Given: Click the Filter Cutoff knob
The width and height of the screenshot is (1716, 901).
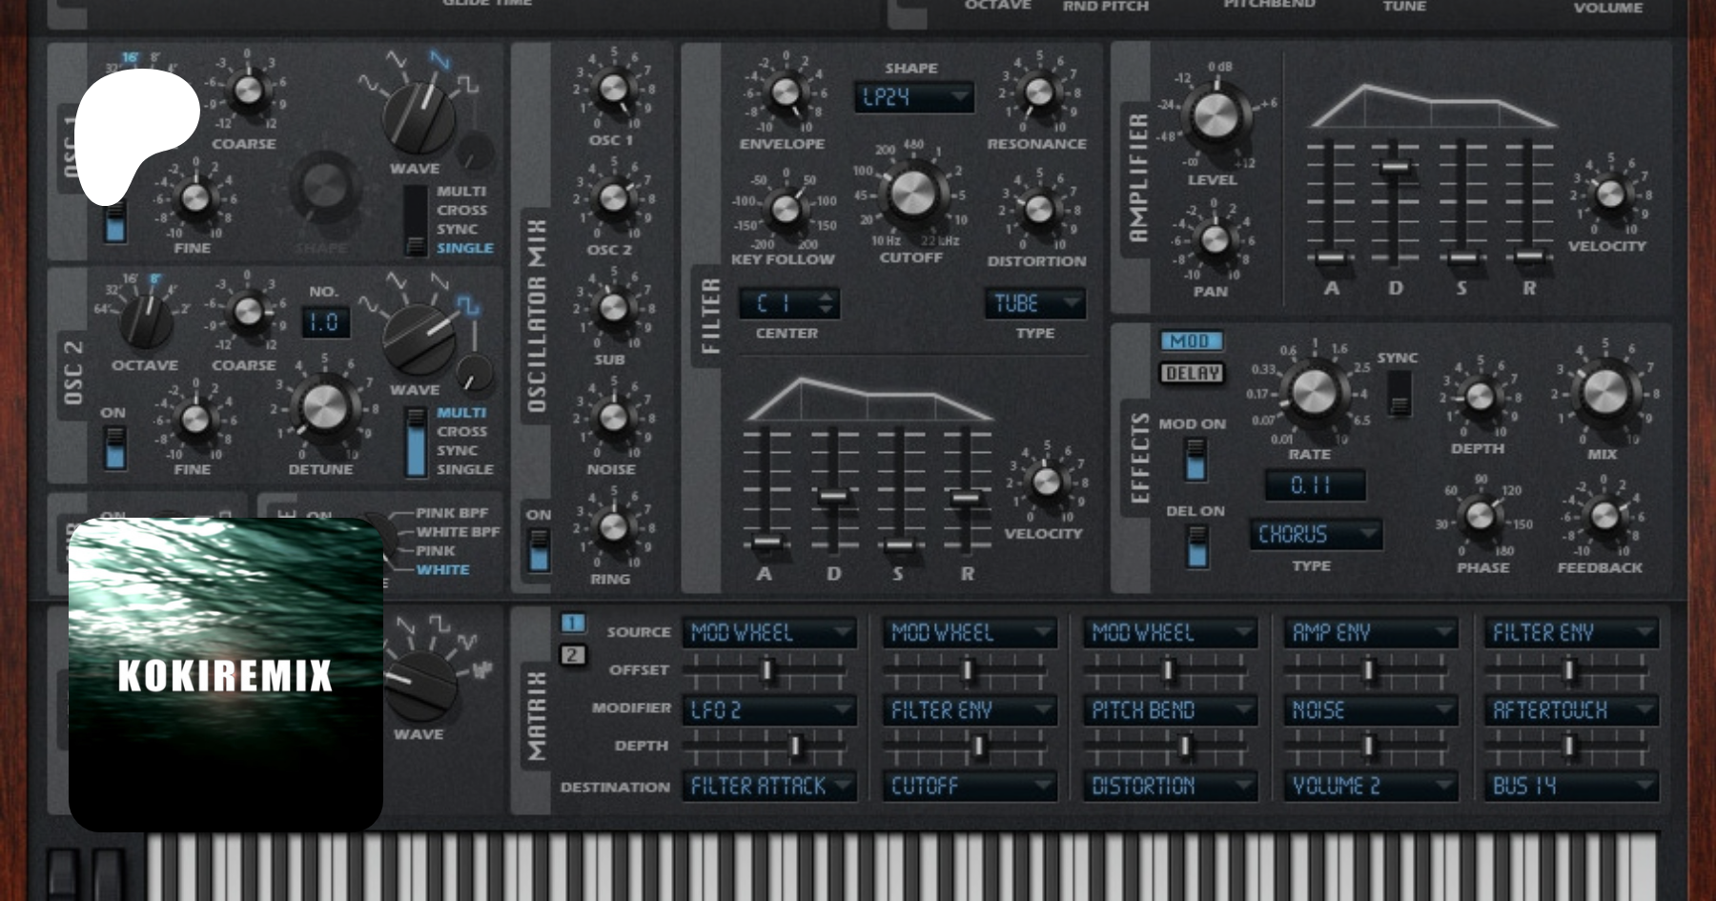Looking at the screenshot, I should tap(912, 193).
